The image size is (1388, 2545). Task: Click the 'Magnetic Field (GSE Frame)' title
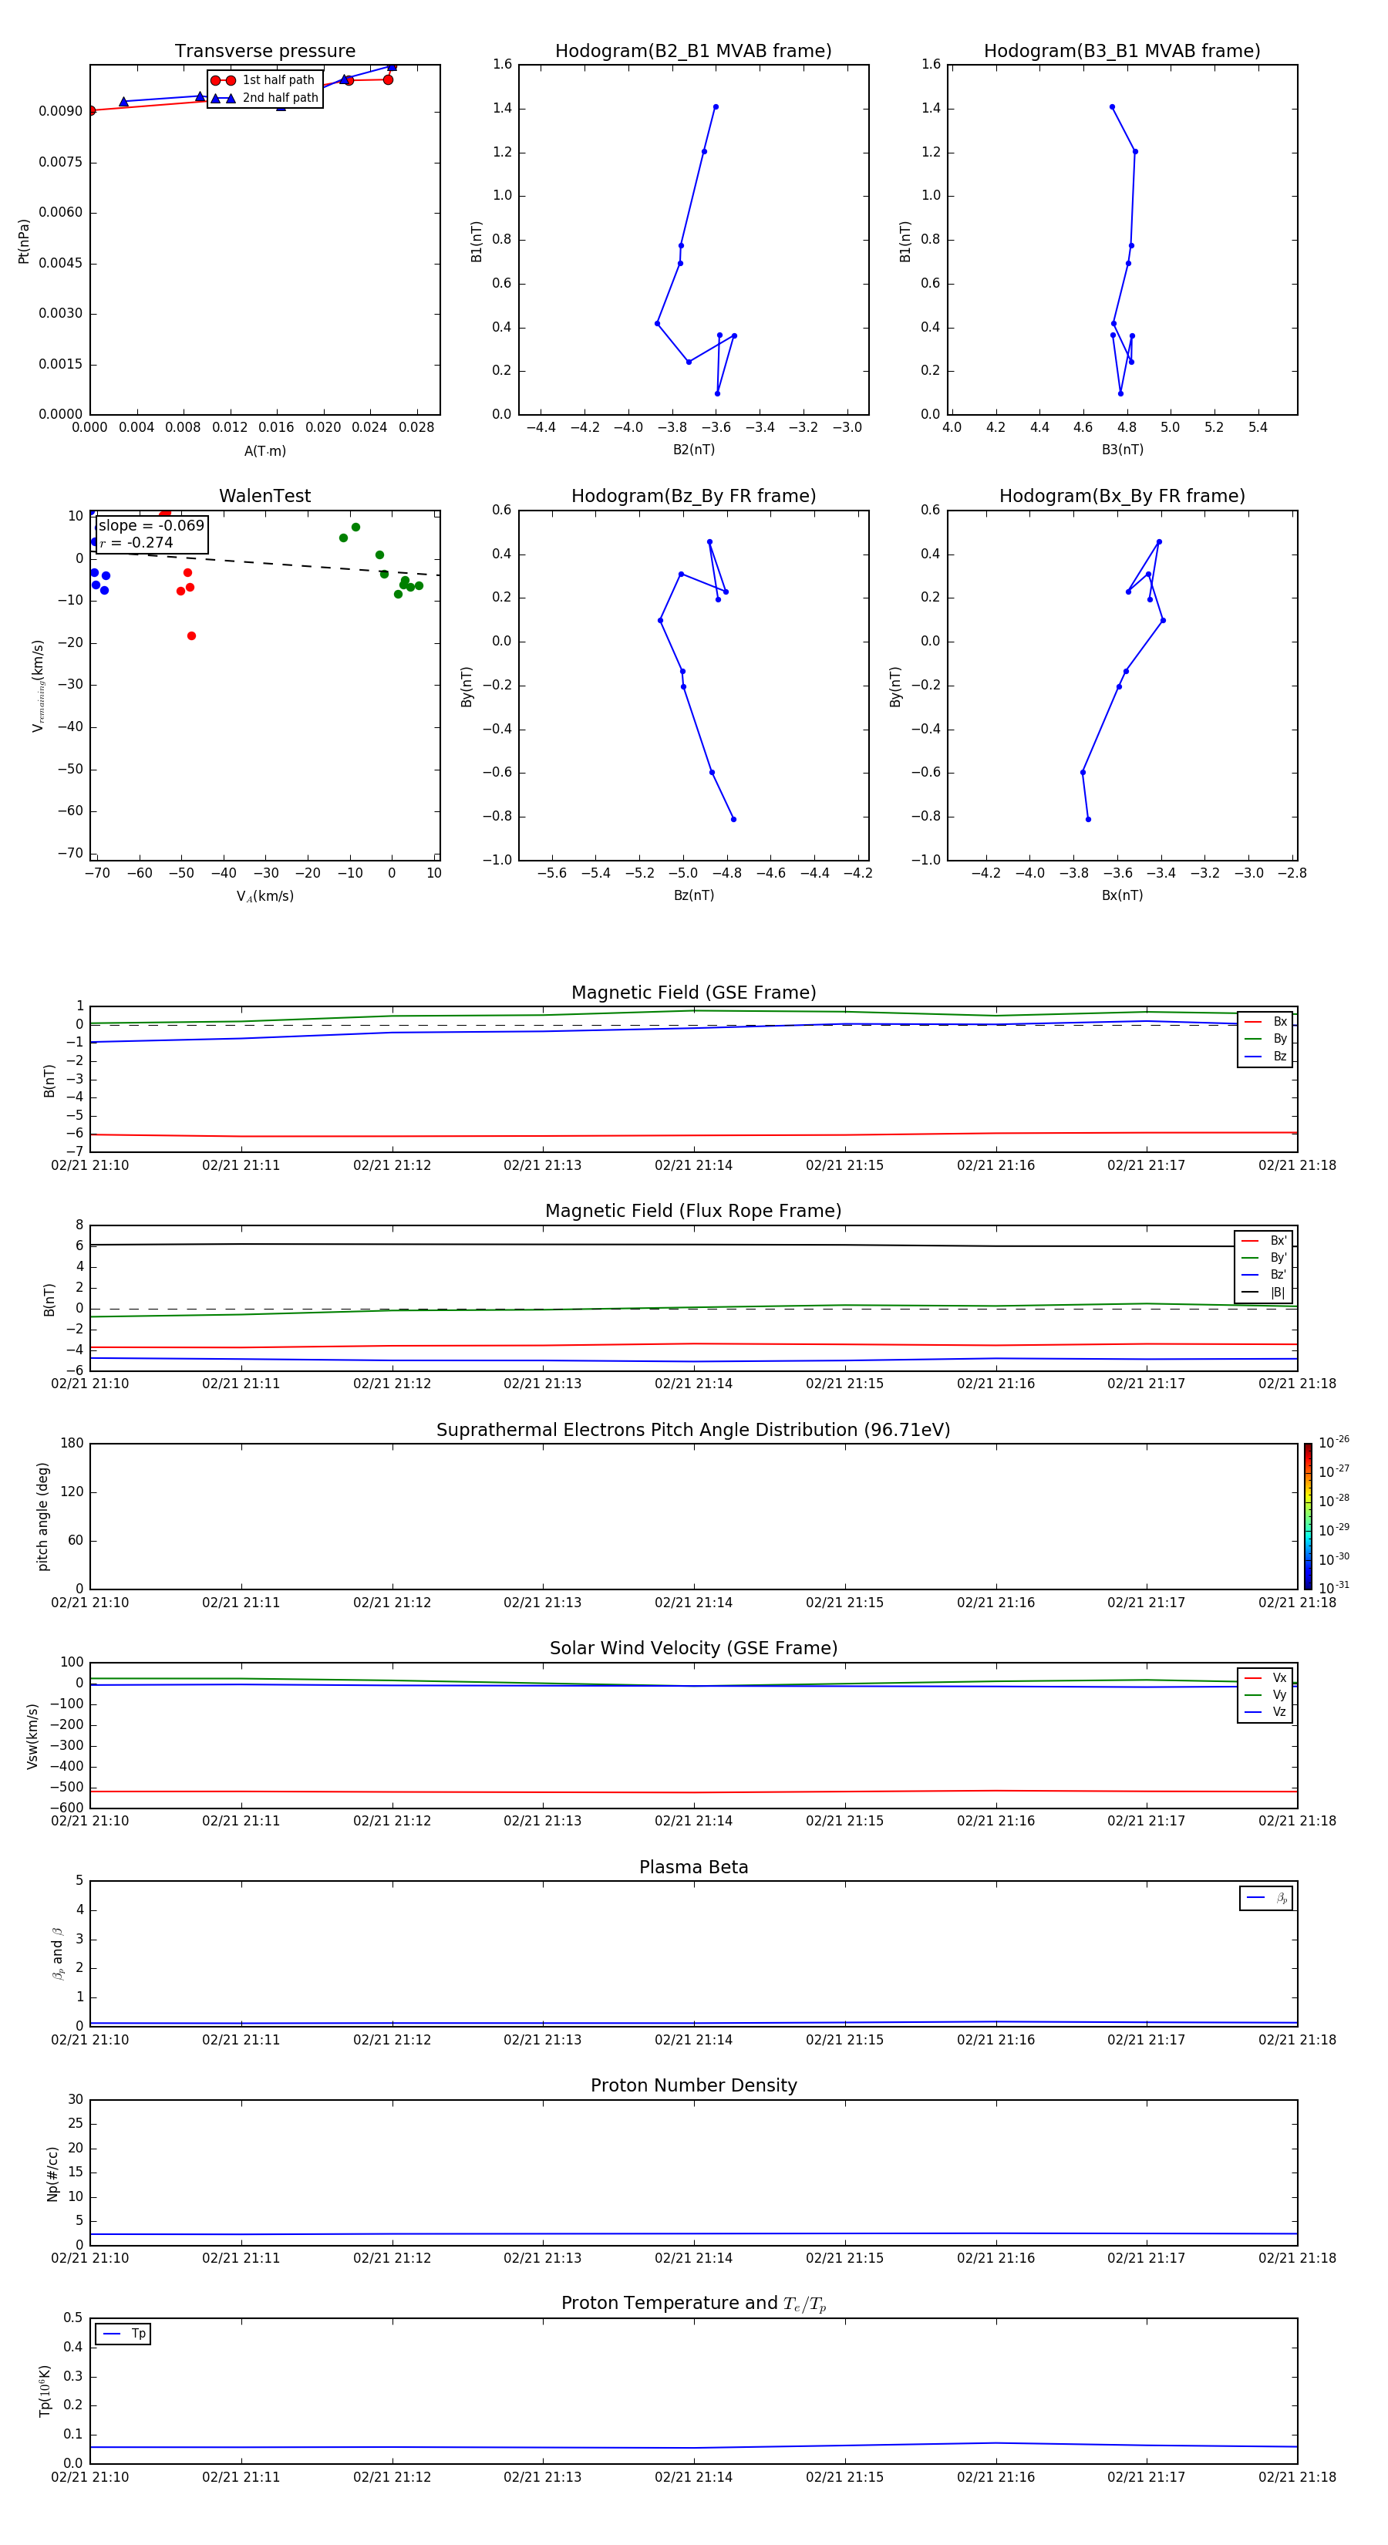tap(693, 993)
